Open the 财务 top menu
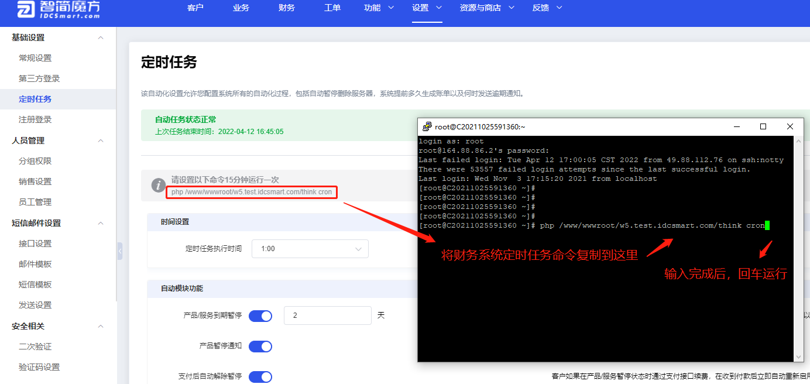The width and height of the screenshot is (810, 384). (287, 8)
